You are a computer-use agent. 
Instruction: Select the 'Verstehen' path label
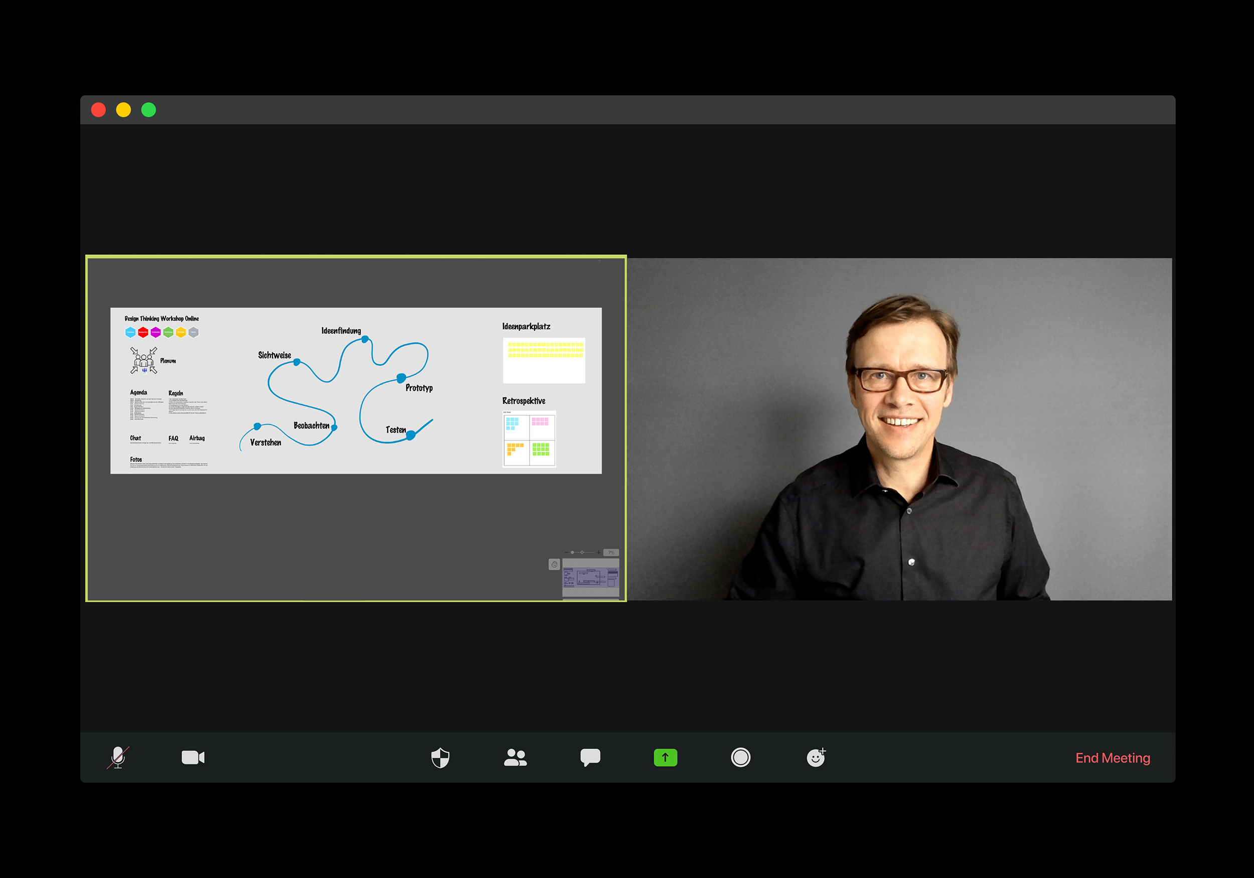(265, 443)
